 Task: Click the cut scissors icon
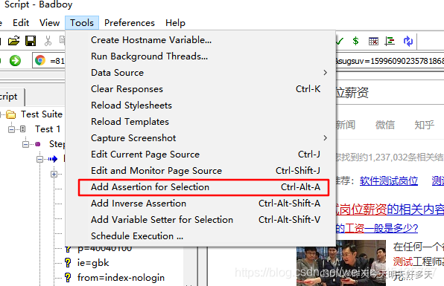point(48,41)
